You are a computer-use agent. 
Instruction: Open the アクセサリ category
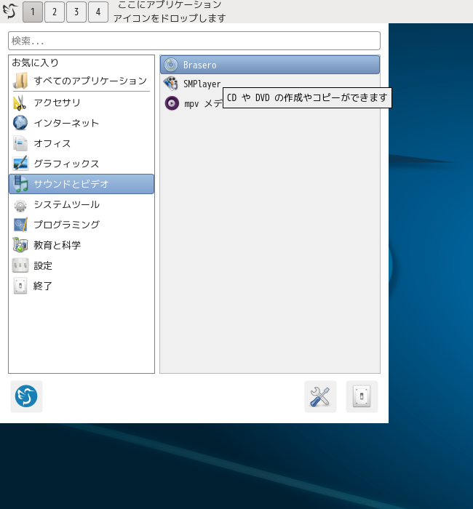point(57,103)
